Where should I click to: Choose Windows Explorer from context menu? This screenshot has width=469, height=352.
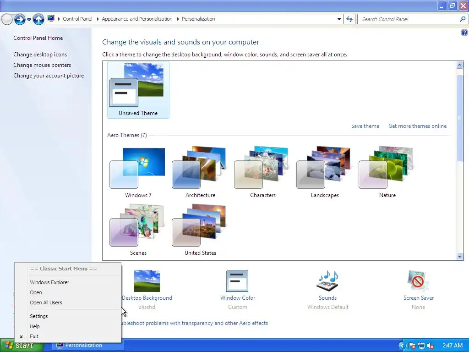point(68,282)
